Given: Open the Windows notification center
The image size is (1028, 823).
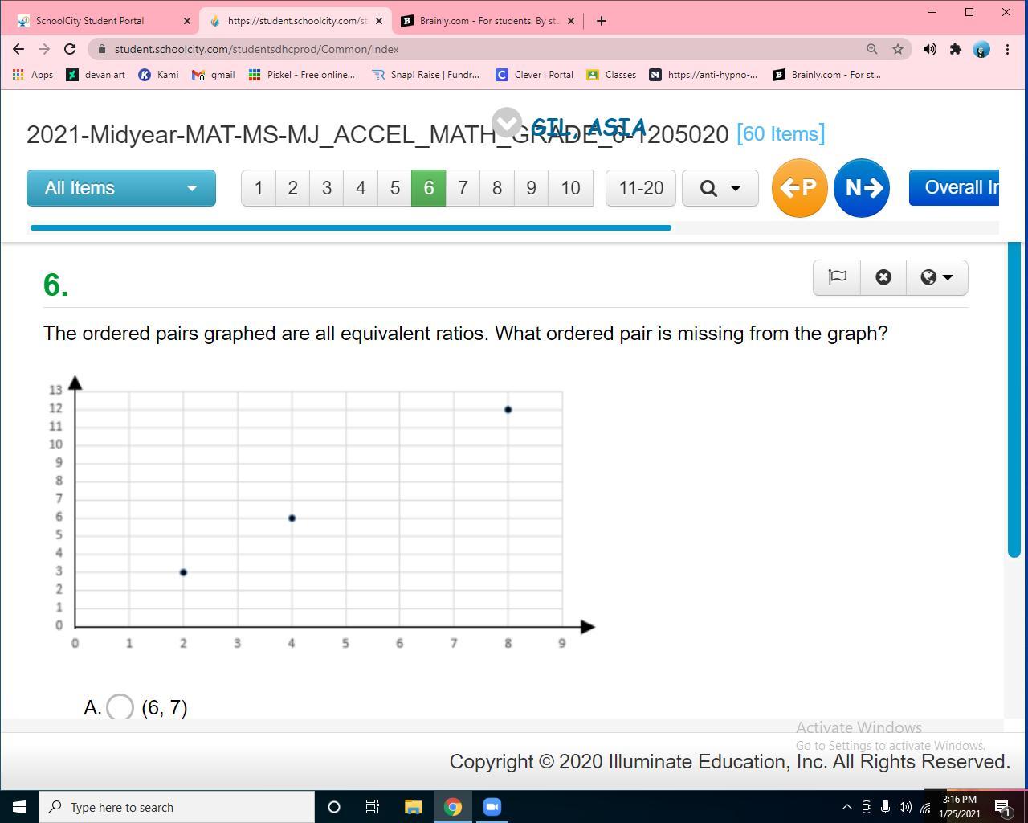Looking at the screenshot, I should coord(1002,807).
